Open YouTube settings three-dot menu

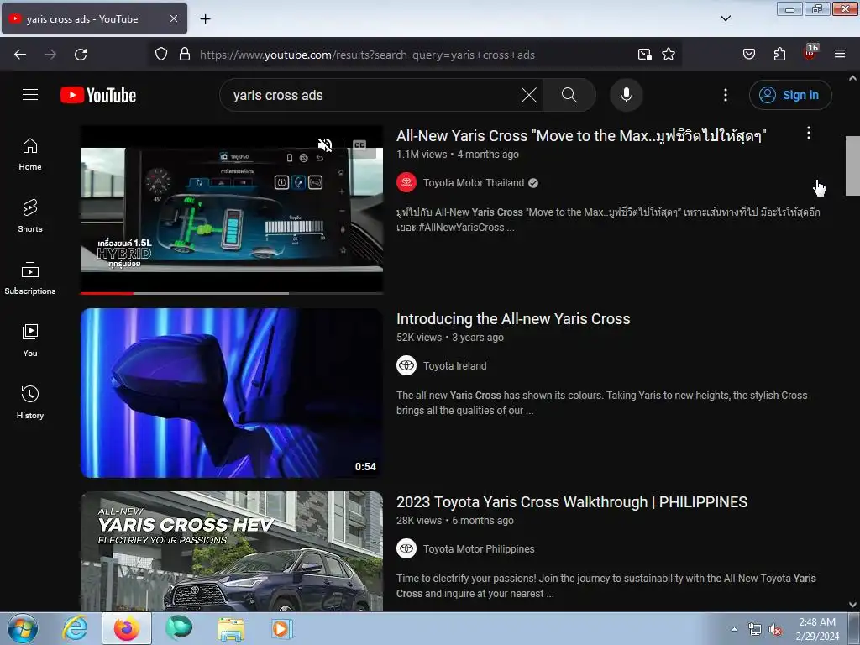point(725,95)
